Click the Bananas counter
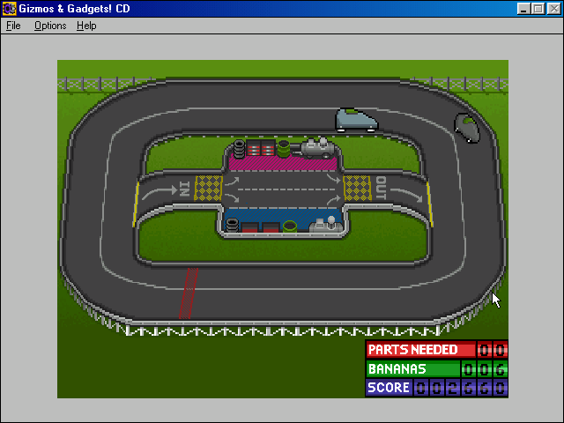Image resolution: width=564 pixels, height=423 pixels. (437, 368)
